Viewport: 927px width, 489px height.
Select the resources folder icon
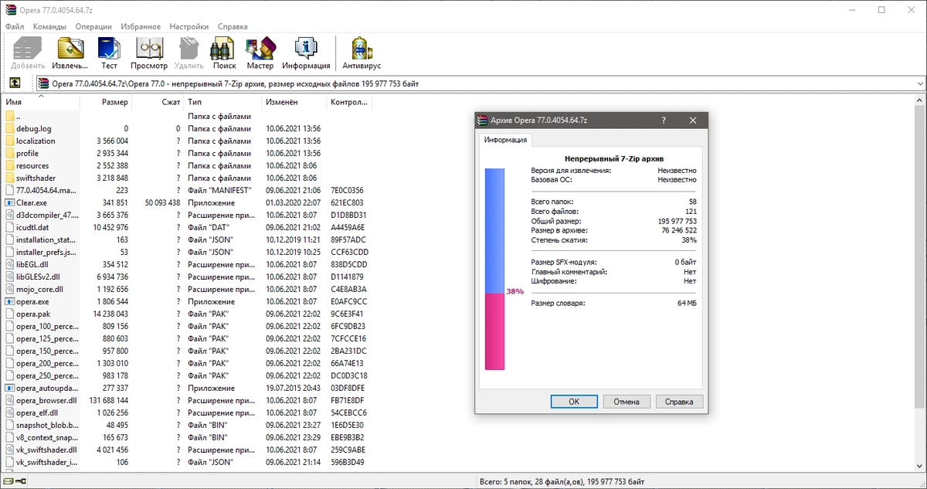[x=9, y=165]
